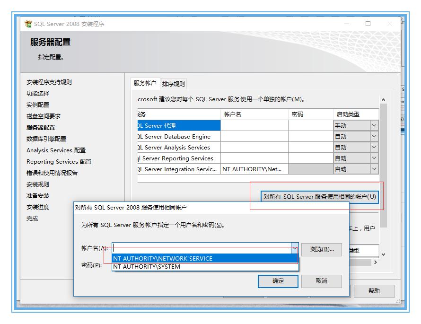421x324 pixels.
Task: Click the 确定 button
Action: coord(278,281)
